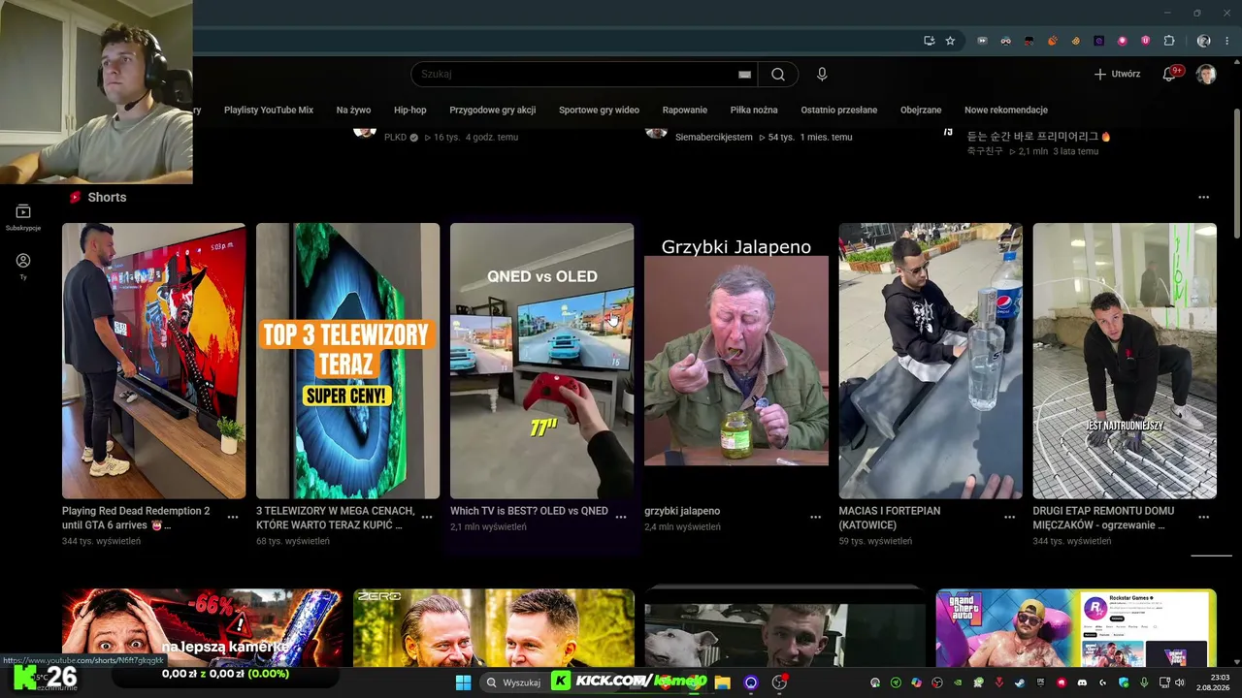The height and width of the screenshot is (698, 1242).
Task: Click the dark purple square extension icon
Action: tap(1098, 41)
